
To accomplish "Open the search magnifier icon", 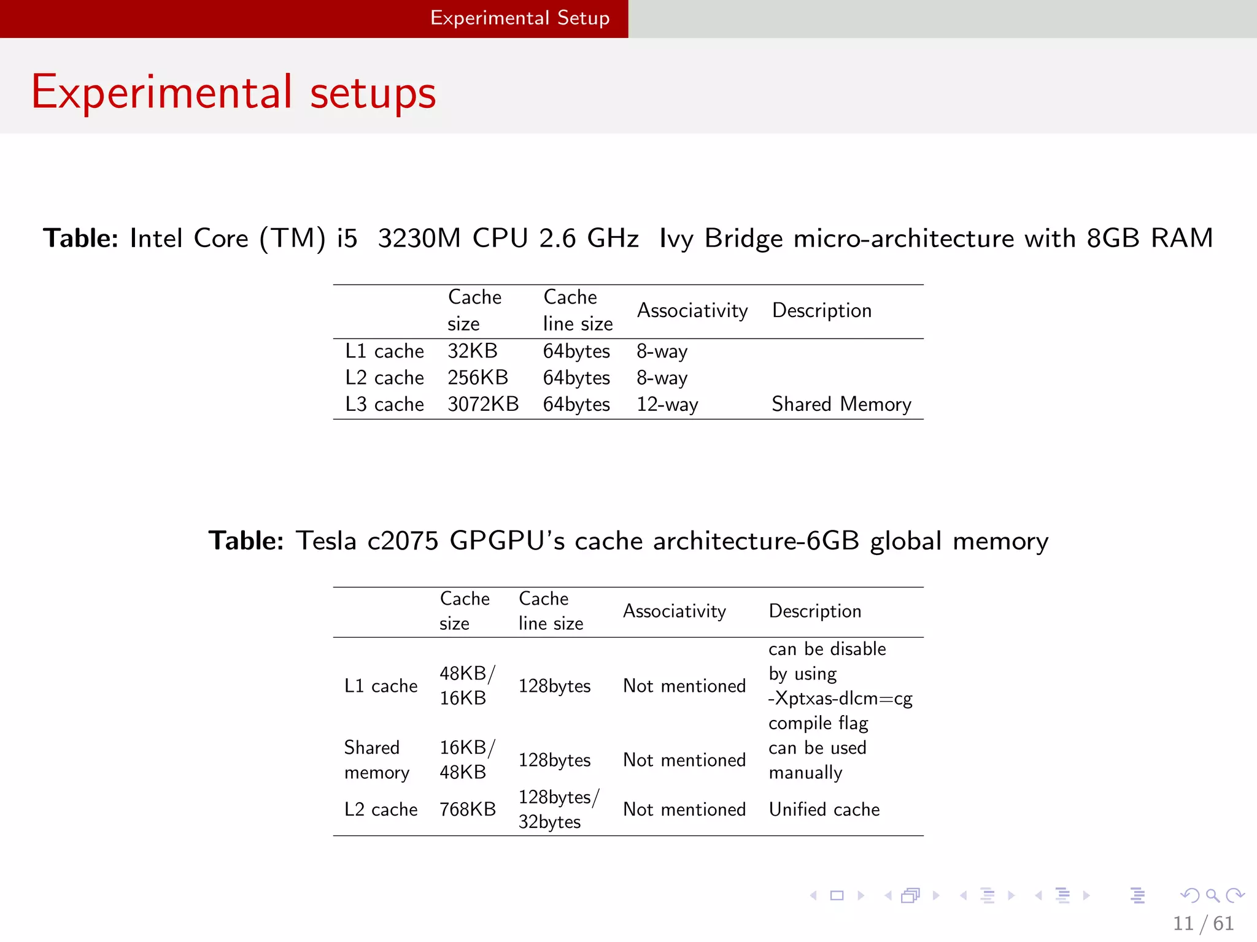I will pyautogui.click(x=1213, y=895).
